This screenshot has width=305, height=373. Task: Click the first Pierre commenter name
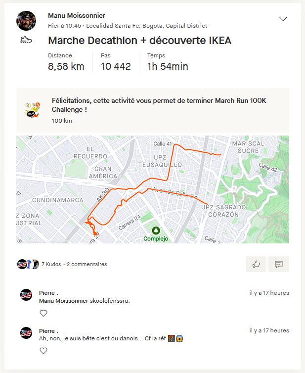pos(48,293)
